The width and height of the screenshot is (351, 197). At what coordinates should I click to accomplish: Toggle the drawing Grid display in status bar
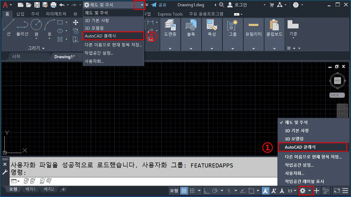(184, 190)
